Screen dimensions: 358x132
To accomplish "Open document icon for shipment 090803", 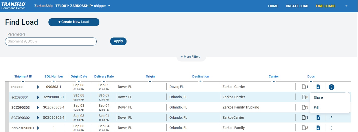I will pyautogui.click(x=304, y=87).
